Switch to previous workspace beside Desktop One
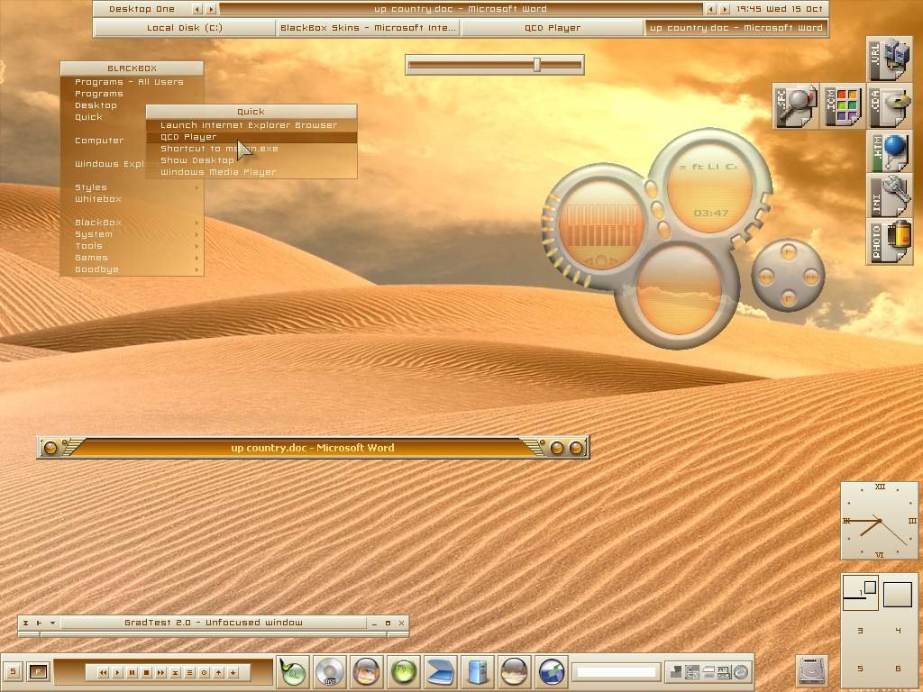Screen dimensions: 923x692 coord(197,9)
